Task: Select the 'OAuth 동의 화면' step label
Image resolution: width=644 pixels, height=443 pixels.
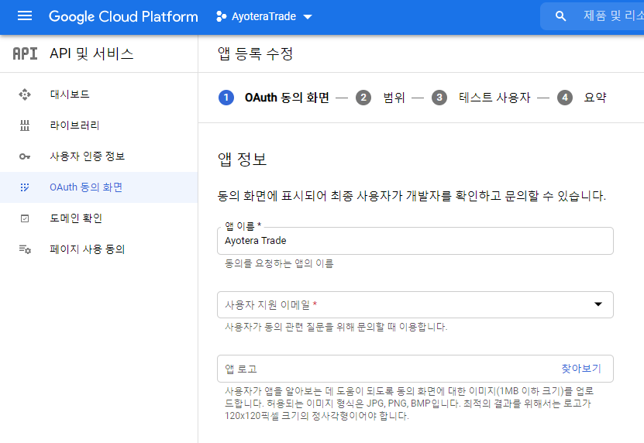Action: 287,98
